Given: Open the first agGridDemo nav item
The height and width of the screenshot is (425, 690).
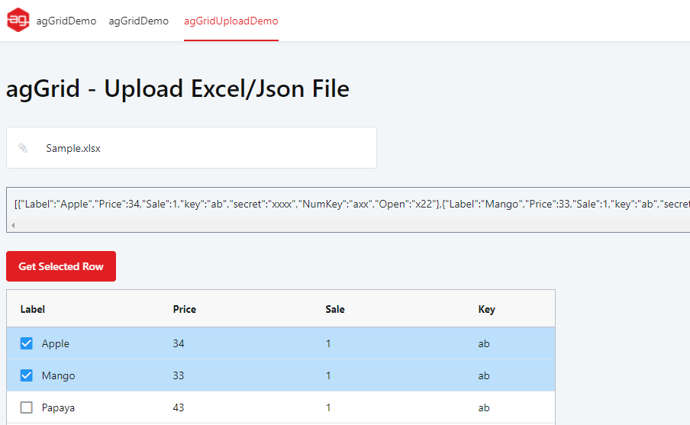Looking at the screenshot, I should point(66,21).
